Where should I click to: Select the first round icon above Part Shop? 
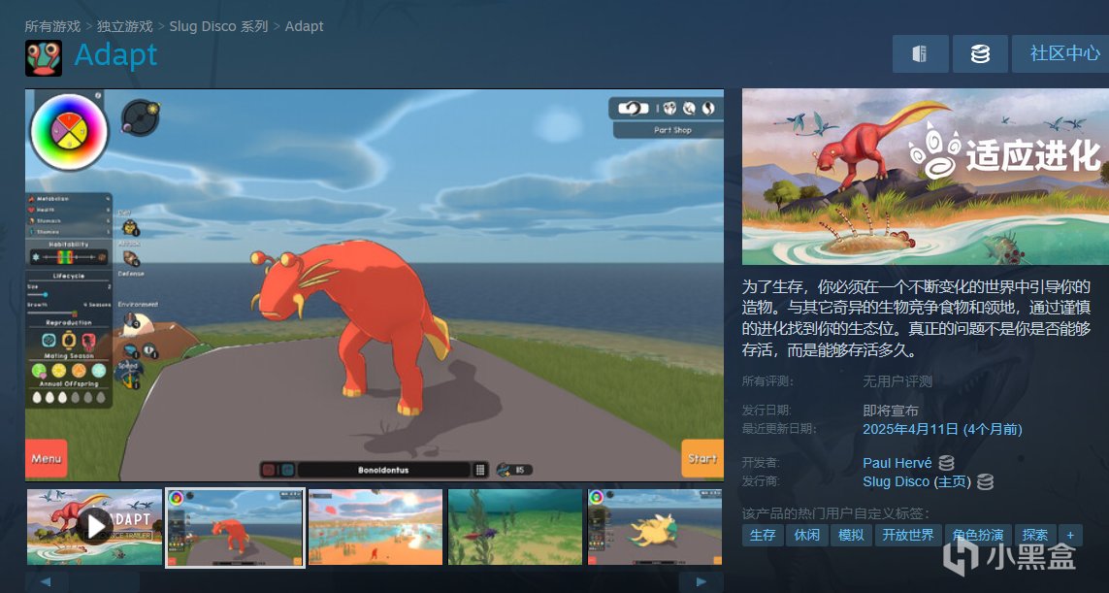pos(669,109)
